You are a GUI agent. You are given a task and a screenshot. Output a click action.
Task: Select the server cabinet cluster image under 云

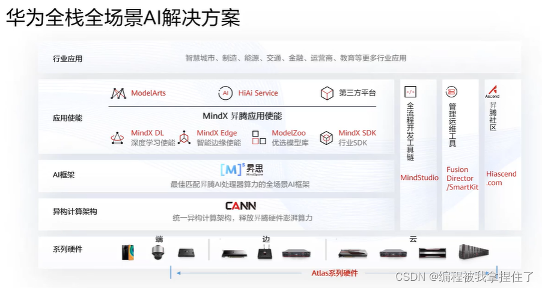point(473,252)
